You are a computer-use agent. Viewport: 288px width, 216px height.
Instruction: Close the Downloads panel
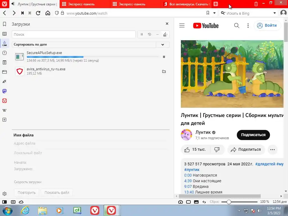coord(167,24)
